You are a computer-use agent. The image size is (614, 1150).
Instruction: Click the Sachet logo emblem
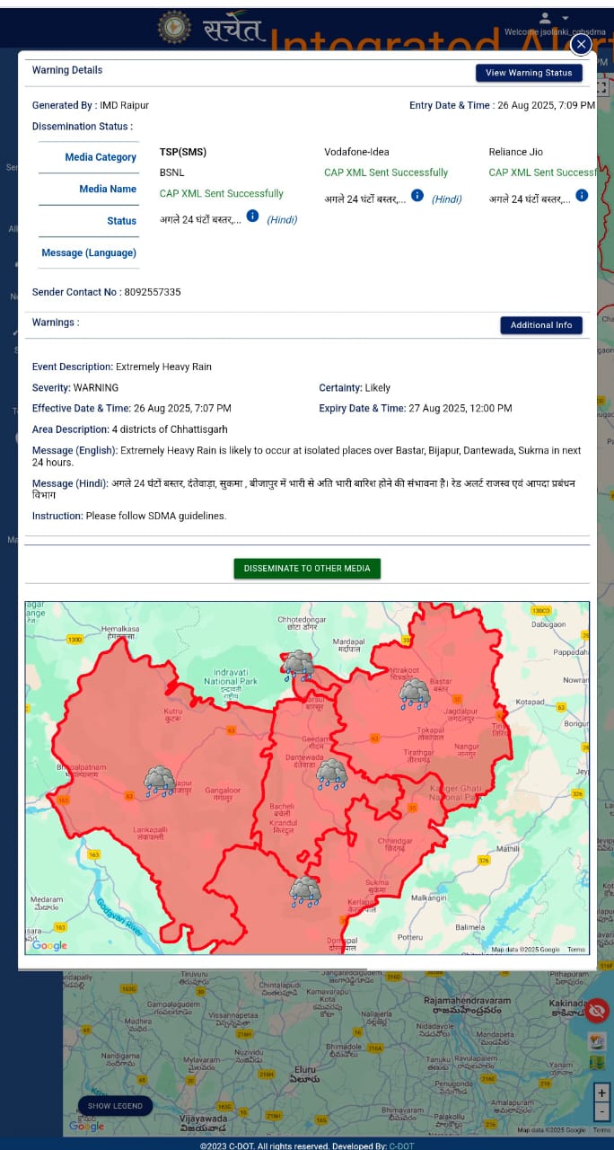click(174, 27)
